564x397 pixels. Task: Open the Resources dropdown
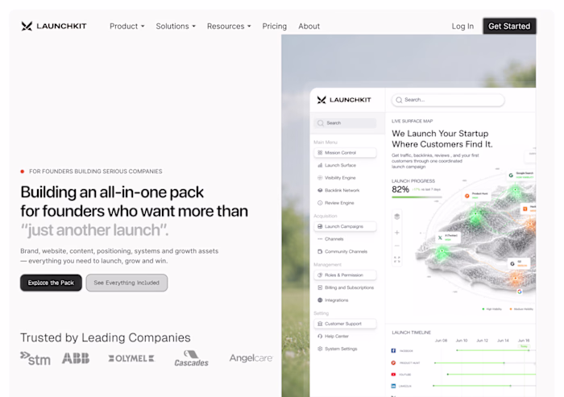coord(229,27)
